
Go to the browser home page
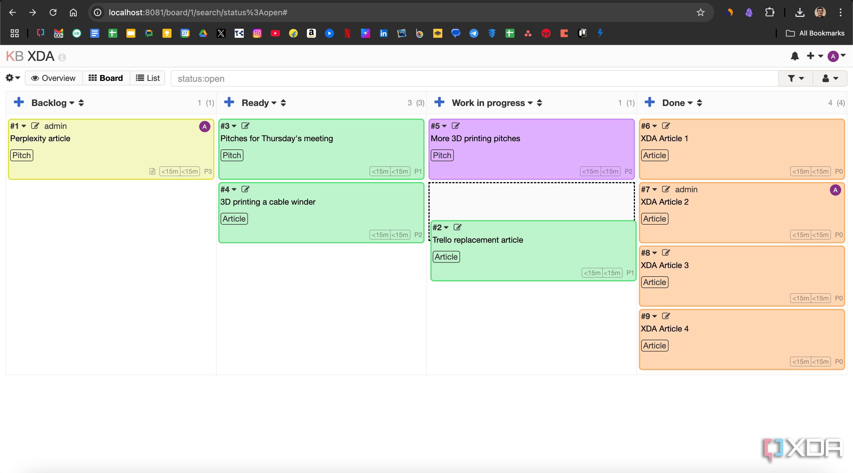tap(73, 13)
